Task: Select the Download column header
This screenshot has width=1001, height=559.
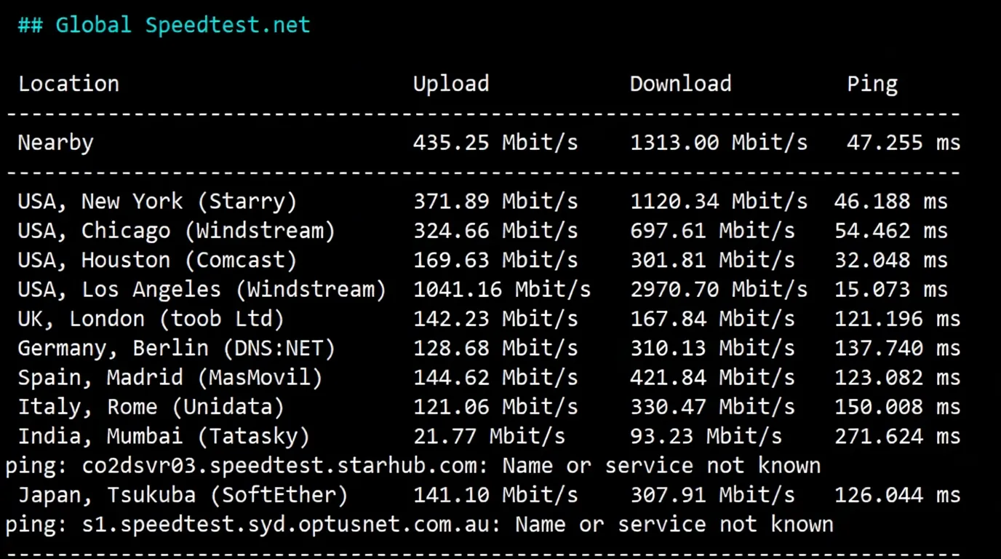Action: (679, 83)
